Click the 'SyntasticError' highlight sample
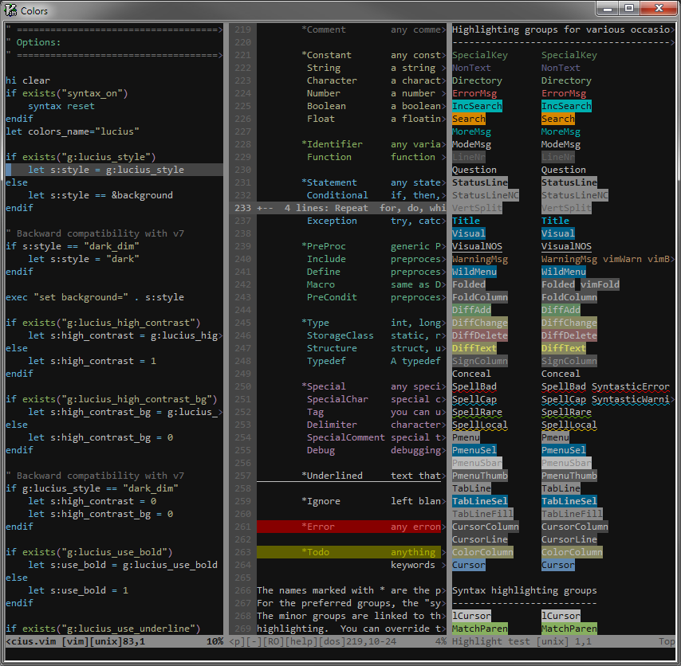Image resolution: width=681 pixels, height=666 pixels. point(630,386)
